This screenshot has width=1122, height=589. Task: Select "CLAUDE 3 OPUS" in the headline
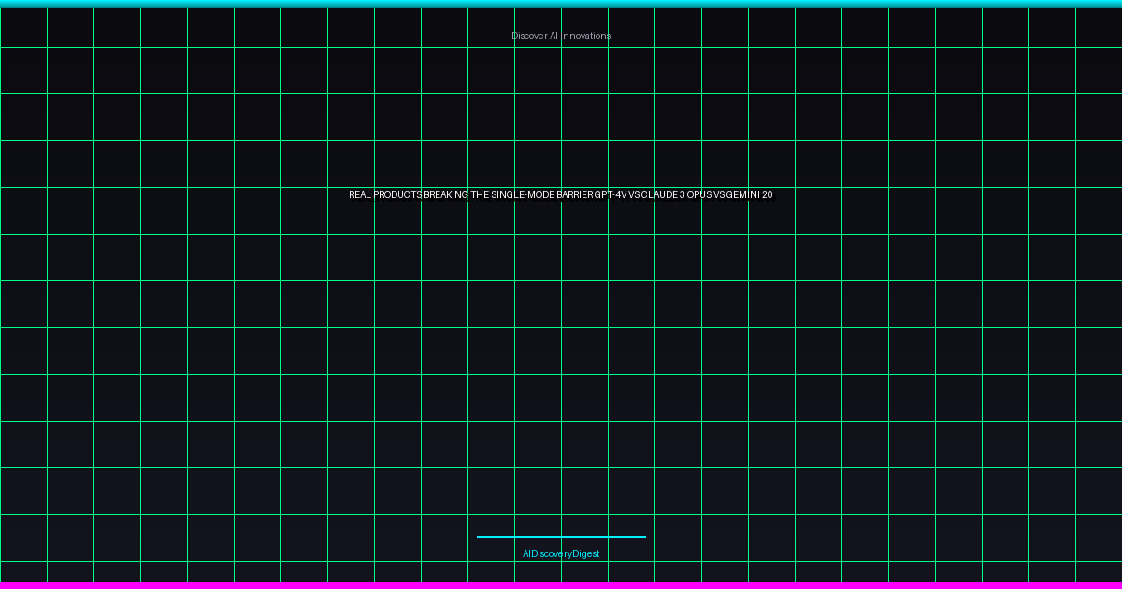(676, 194)
